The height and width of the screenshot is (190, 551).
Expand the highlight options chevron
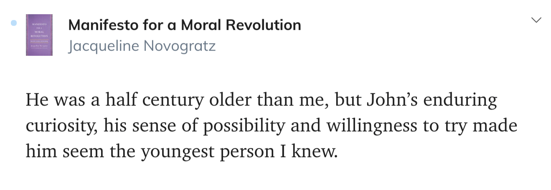536,20
